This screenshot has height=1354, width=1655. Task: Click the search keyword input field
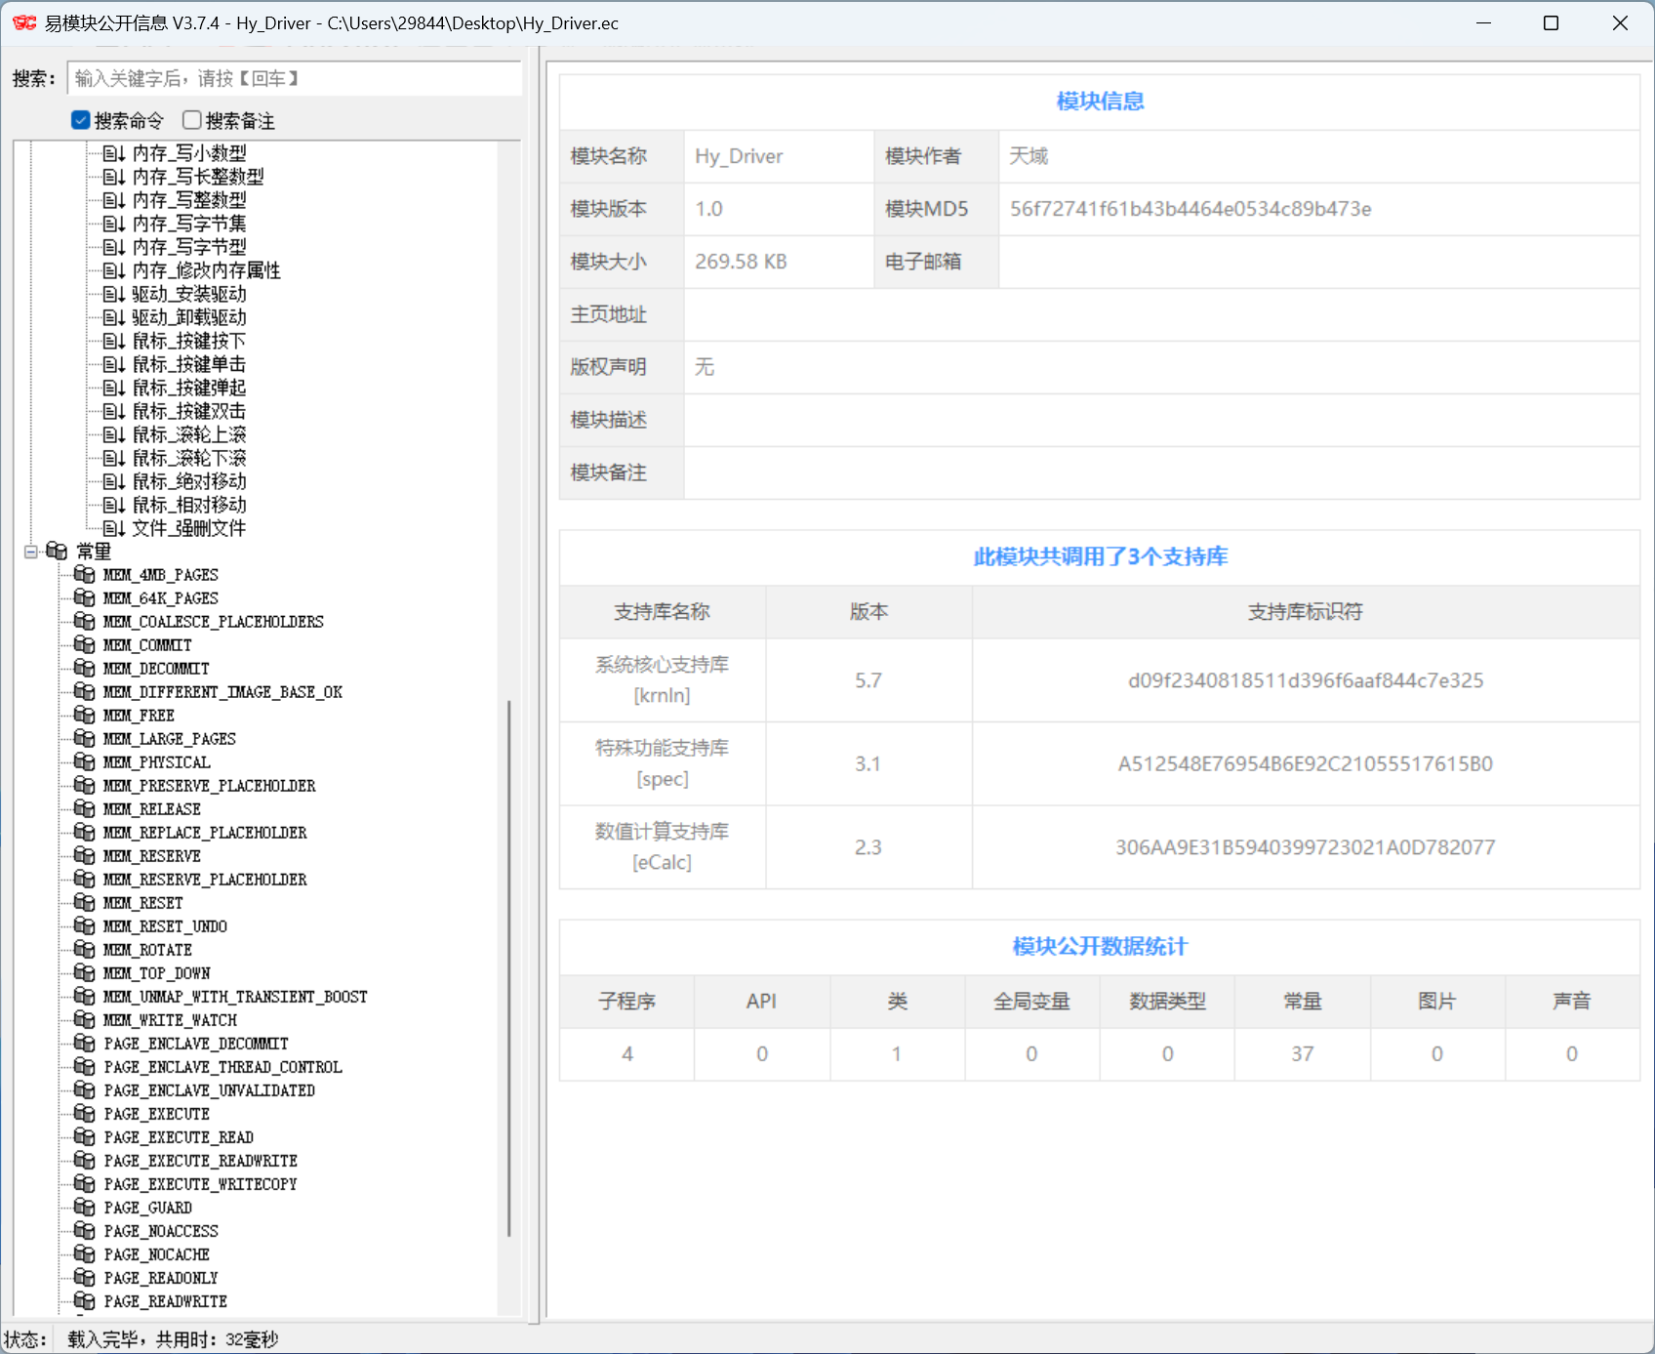294,78
